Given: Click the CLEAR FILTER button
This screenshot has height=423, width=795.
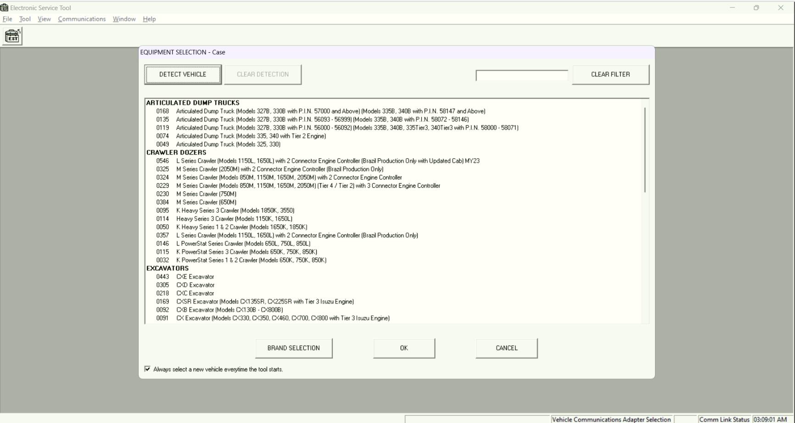Looking at the screenshot, I should tap(610, 74).
